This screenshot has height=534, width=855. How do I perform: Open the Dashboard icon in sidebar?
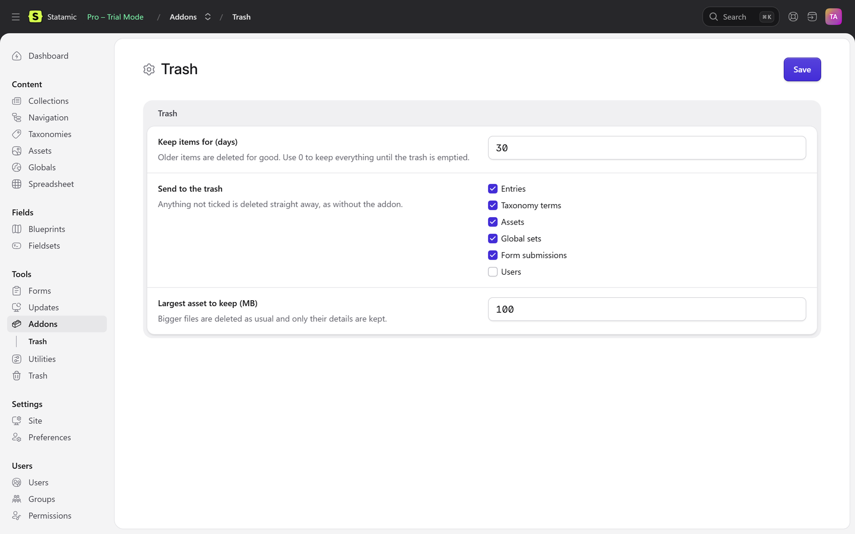[17, 56]
